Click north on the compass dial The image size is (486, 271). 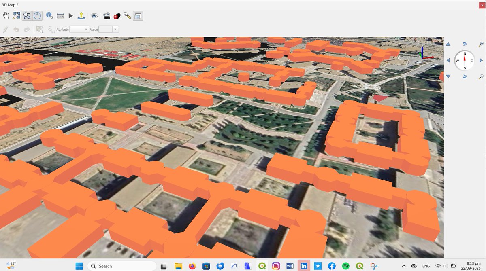pos(465,54)
